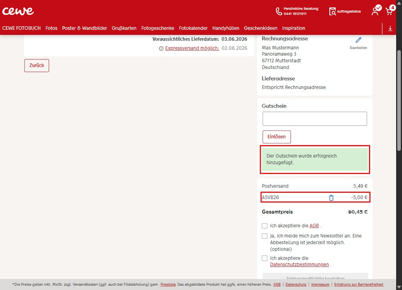Screen dimensions: 402x290
Task: Open the CEWE FOTOBUCH menu
Action: [21, 28]
